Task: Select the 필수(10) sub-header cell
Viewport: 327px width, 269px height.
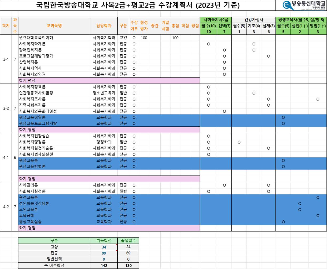Action: (209, 26)
